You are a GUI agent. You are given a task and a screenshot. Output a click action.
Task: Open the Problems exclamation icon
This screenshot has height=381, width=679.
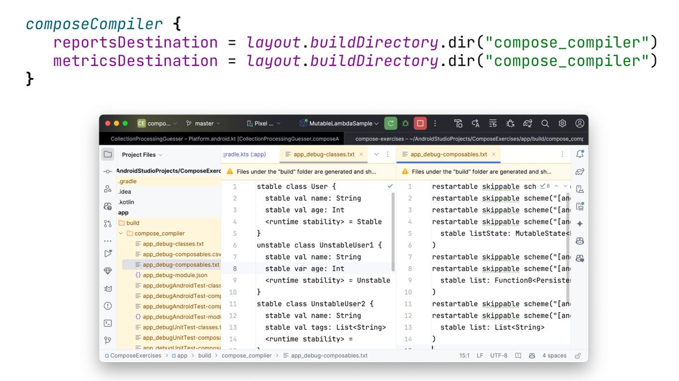point(108,306)
